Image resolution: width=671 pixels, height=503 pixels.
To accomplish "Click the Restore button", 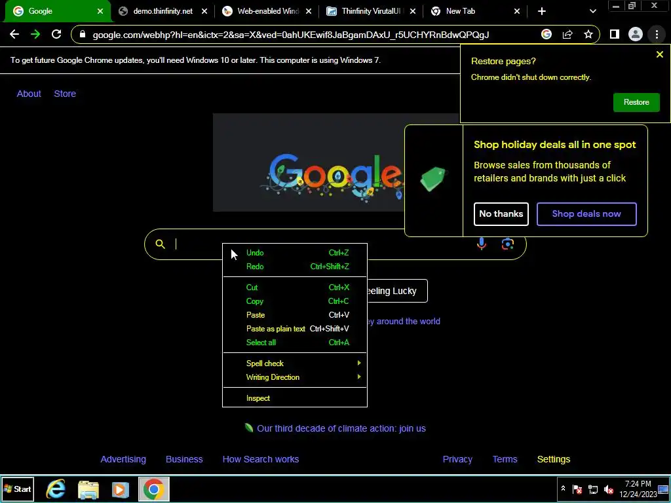I will 636,102.
